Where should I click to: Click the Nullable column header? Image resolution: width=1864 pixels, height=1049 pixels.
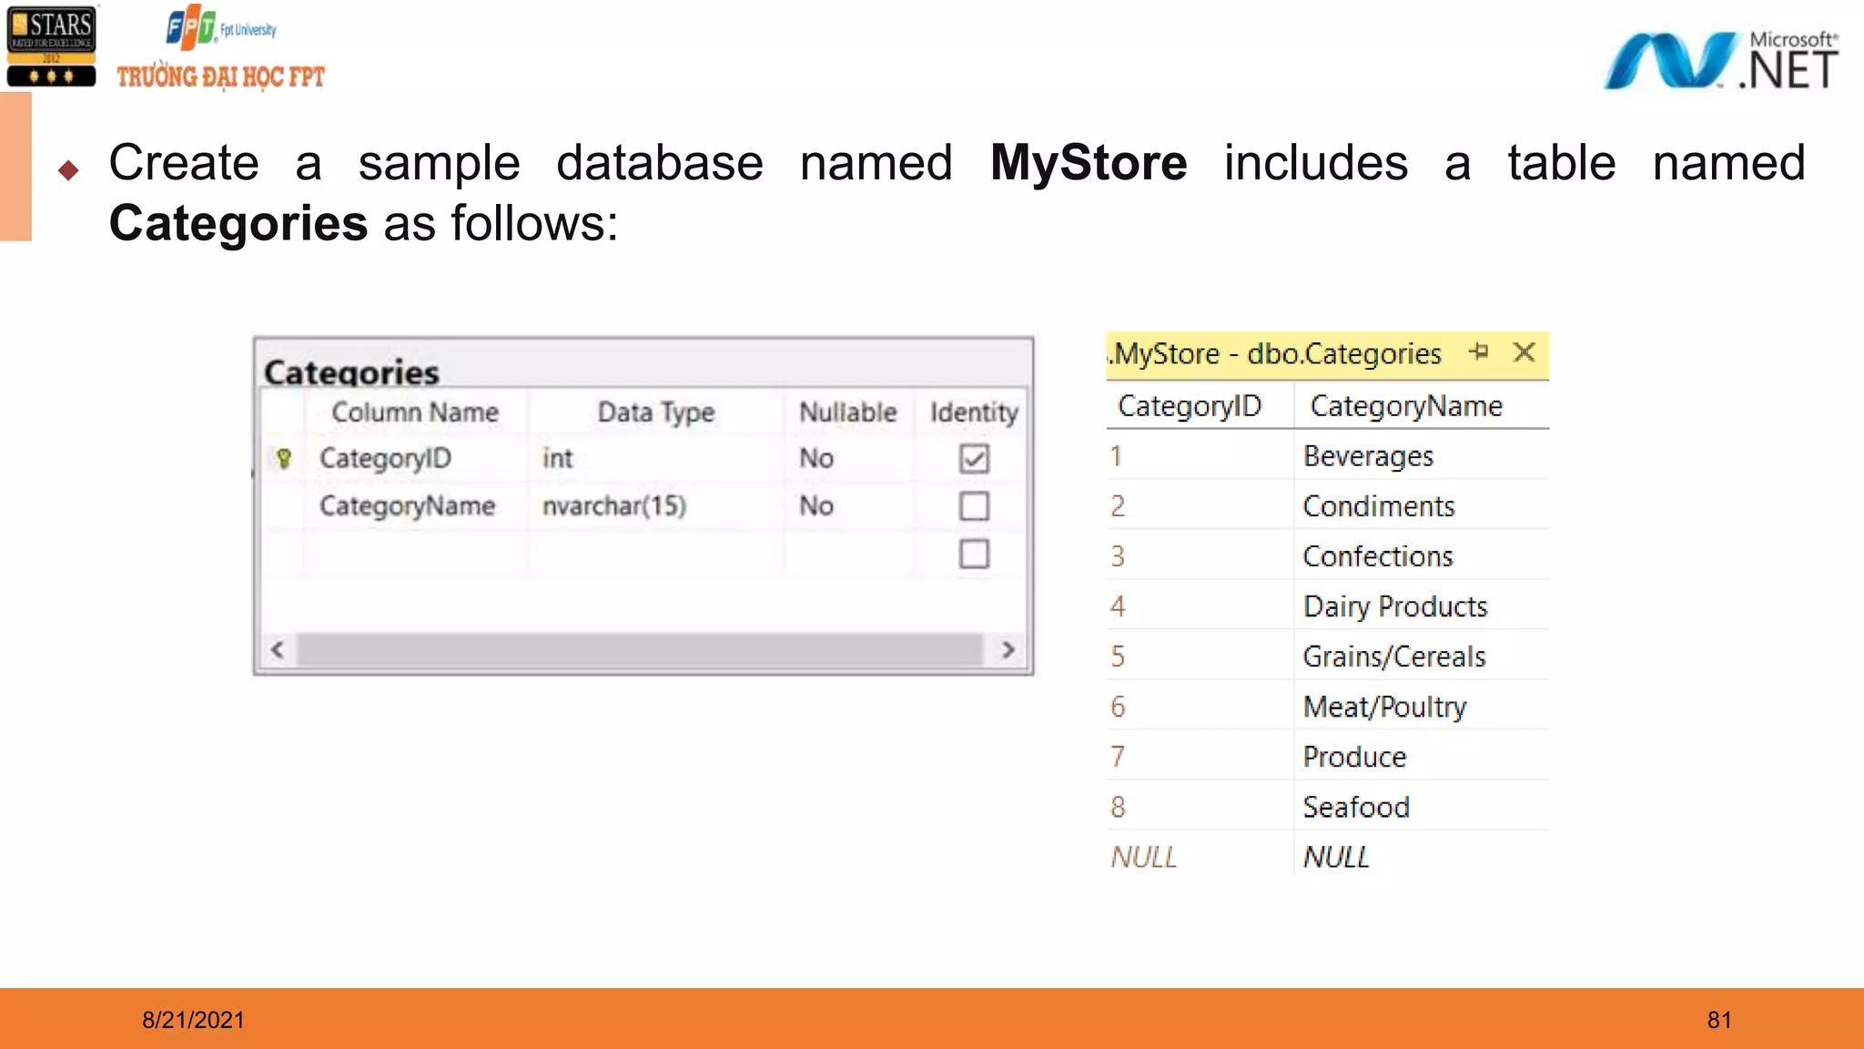[848, 412]
